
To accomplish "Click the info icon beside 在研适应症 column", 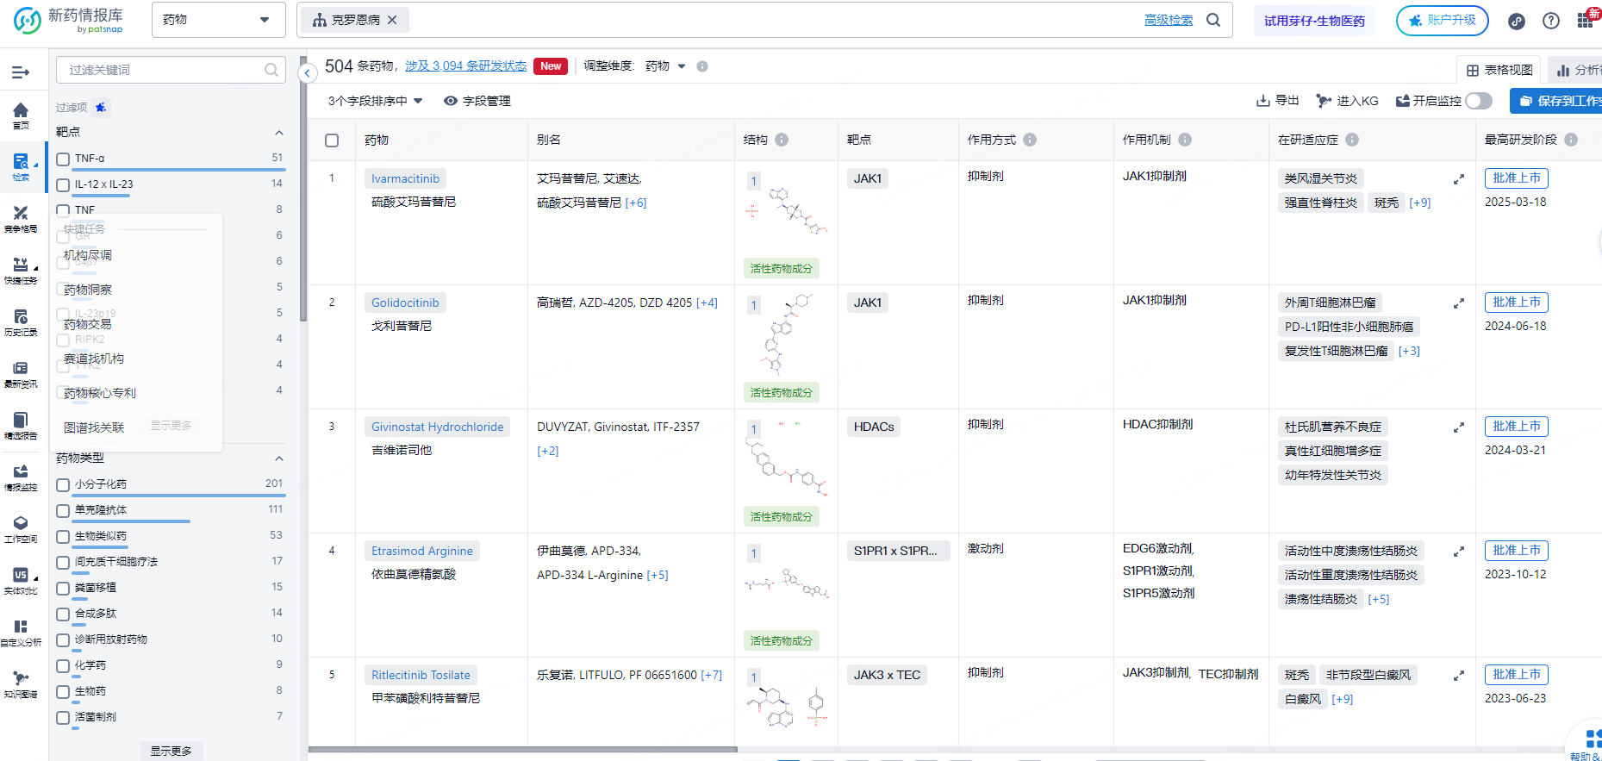I will (1352, 140).
